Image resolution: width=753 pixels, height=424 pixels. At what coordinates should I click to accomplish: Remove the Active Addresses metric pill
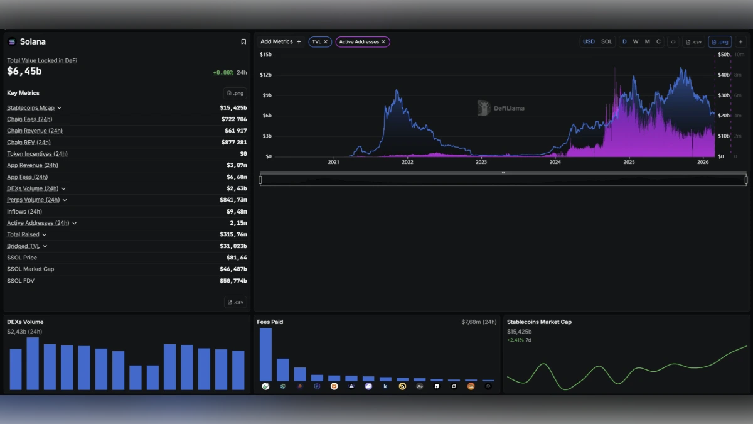point(383,41)
